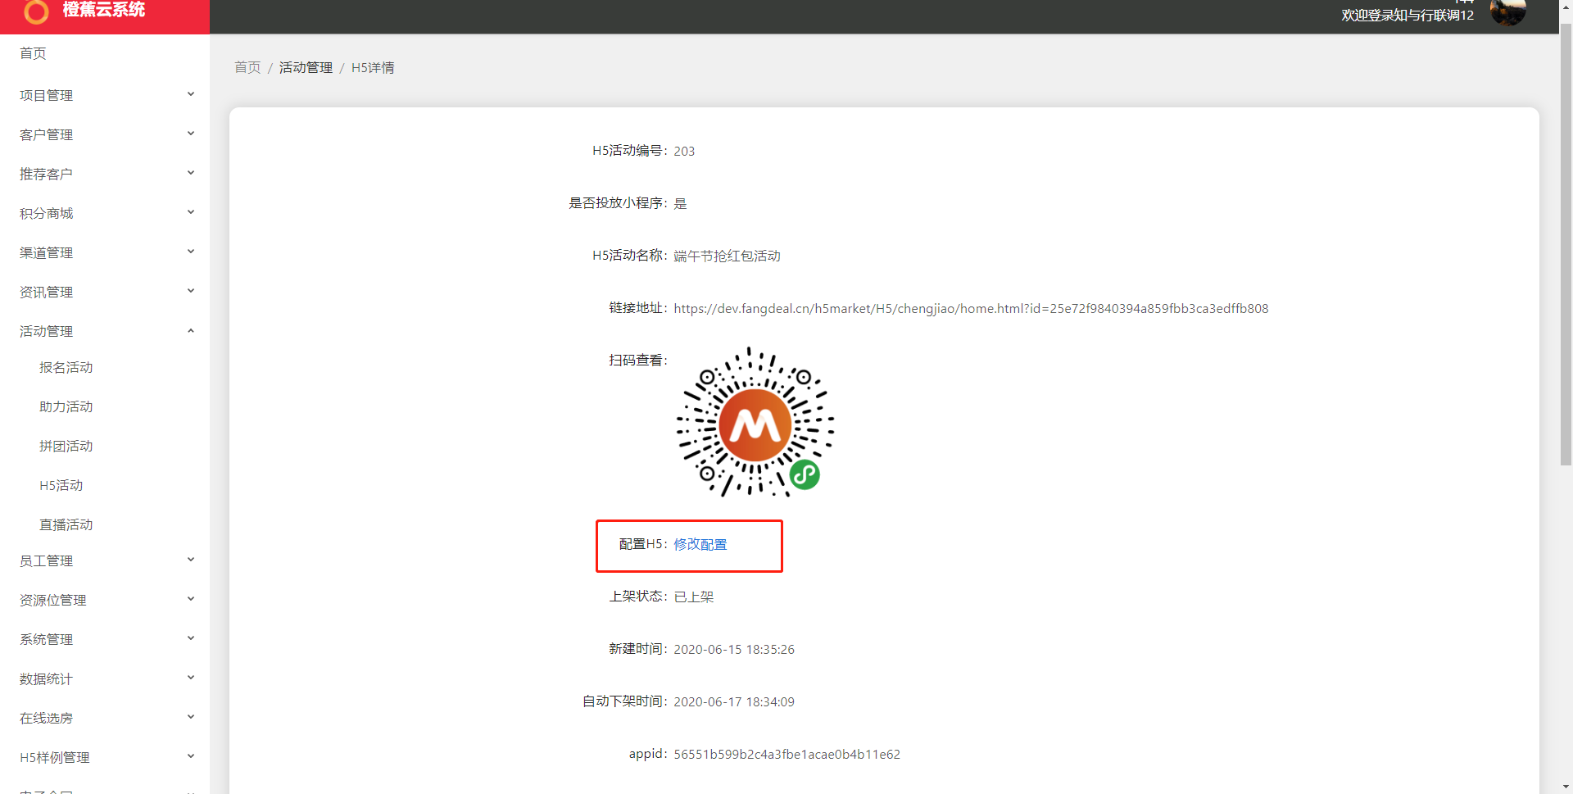Click the 橙蕉云系统 title text
The width and height of the screenshot is (1573, 794).
[x=104, y=9]
